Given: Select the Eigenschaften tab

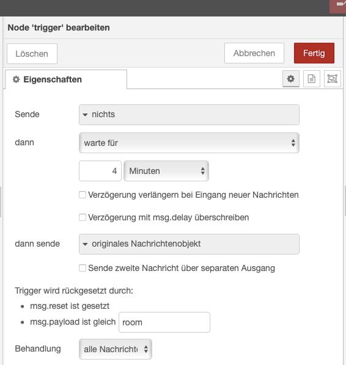Looking at the screenshot, I should point(66,79).
